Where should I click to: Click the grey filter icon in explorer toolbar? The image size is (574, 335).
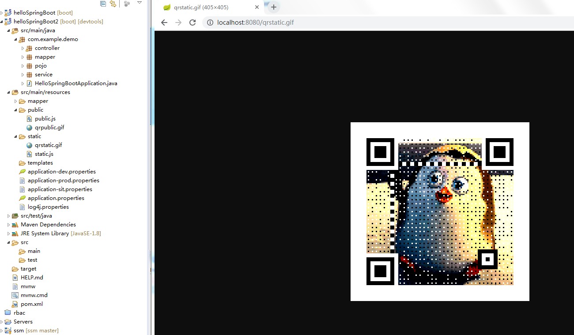tap(127, 4)
